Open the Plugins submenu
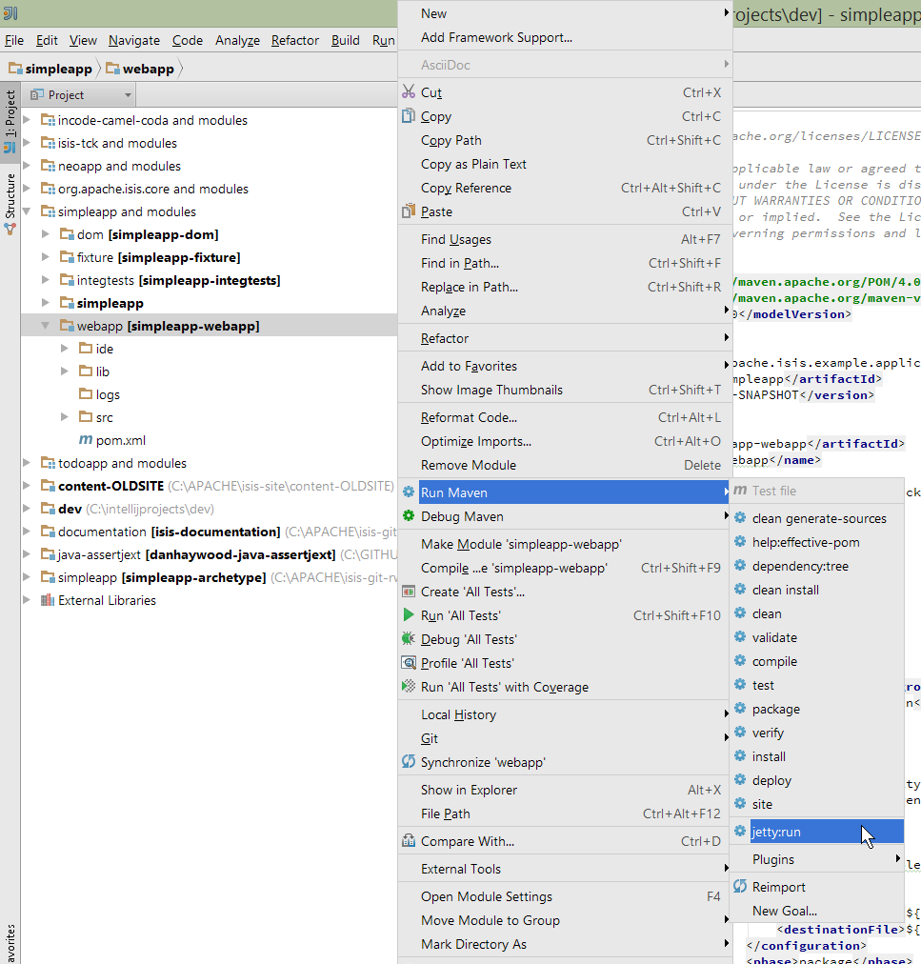The height and width of the screenshot is (964, 921). click(x=772, y=859)
